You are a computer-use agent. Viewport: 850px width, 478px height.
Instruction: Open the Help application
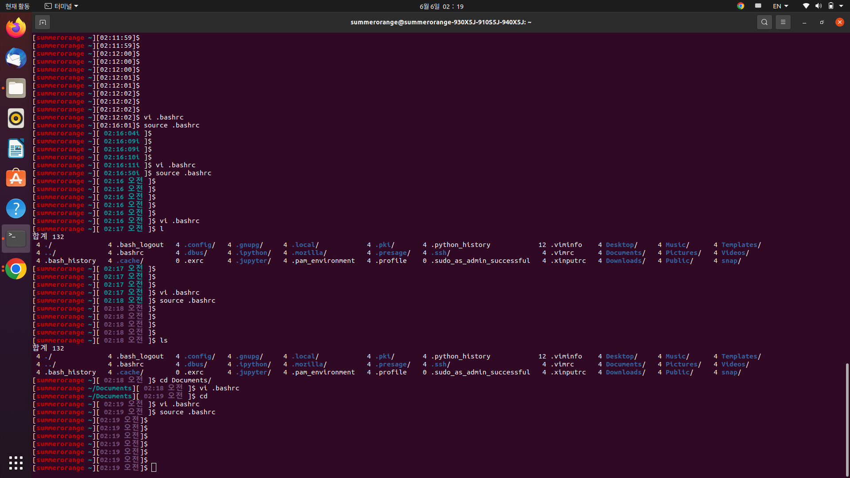pyautogui.click(x=15, y=208)
